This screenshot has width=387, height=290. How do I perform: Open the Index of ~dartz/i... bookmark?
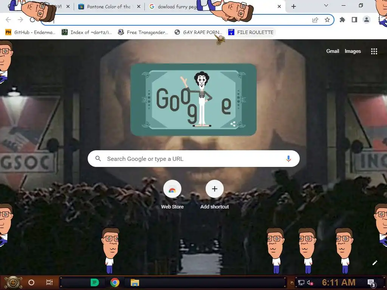pos(87,32)
